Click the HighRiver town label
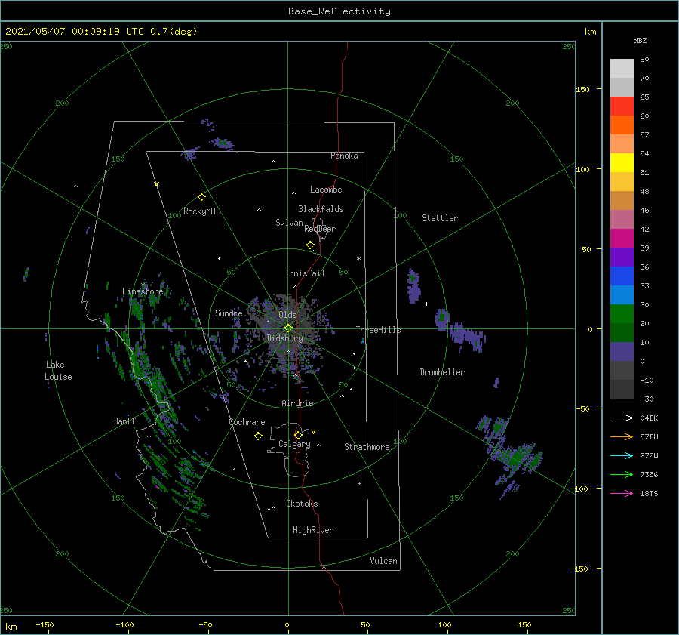Screen dimensions: 679x635 click(313, 530)
